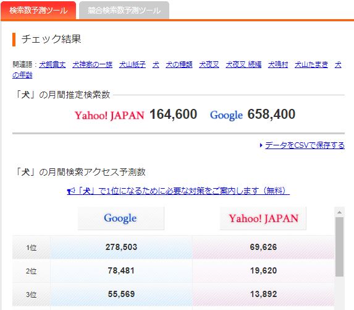Select Yahoo value 69,626

coord(263,247)
